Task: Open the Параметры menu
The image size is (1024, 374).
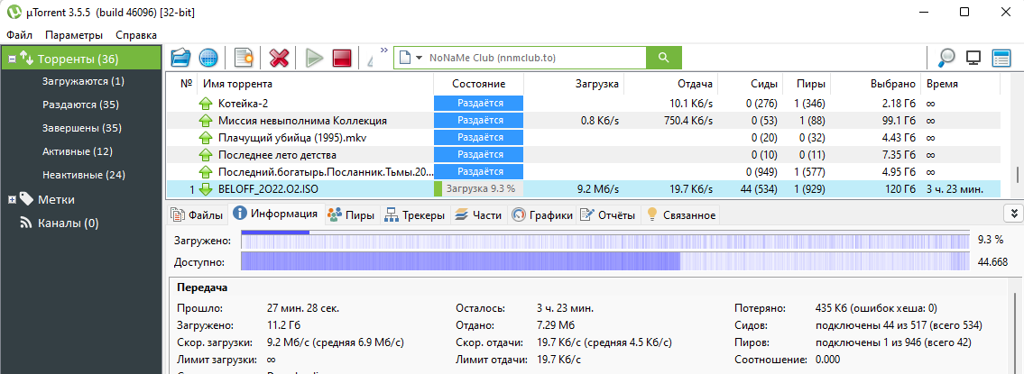Action: click(x=75, y=35)
